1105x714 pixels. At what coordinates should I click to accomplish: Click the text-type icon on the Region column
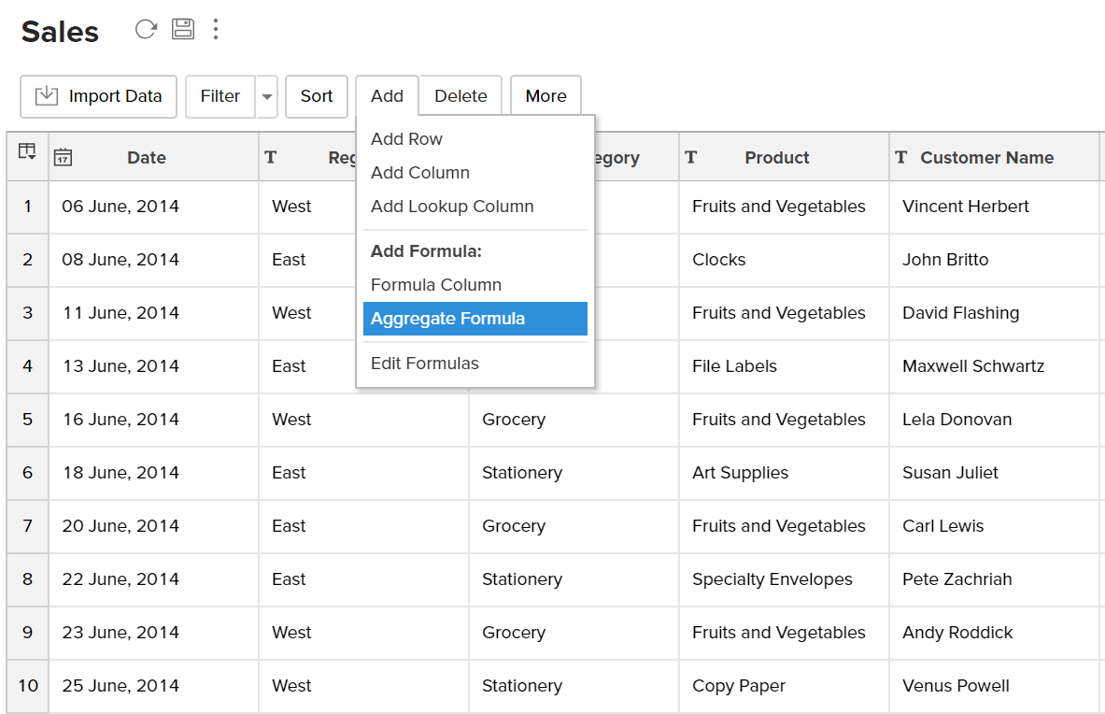(x=270, y=156)
